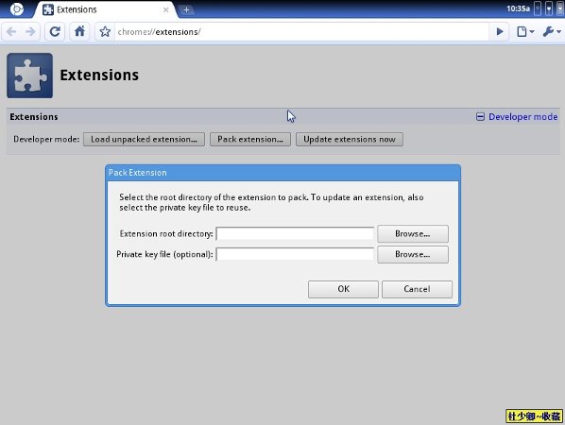Bookmark this page with the star

click(105, 32)
